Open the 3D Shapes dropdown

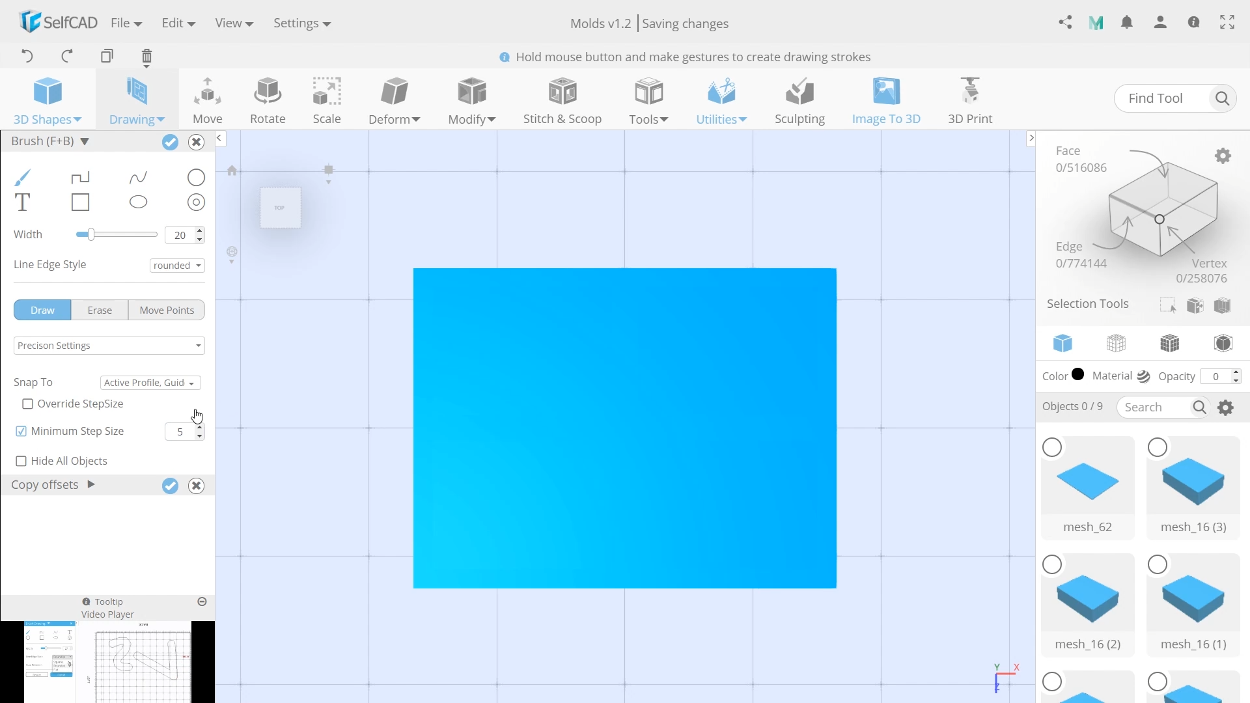coord(48,100)
